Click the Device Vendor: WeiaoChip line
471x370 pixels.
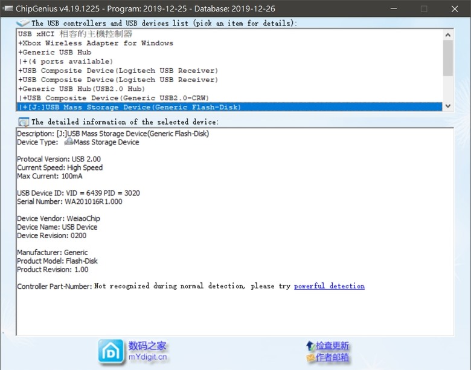tap(59, 218)
